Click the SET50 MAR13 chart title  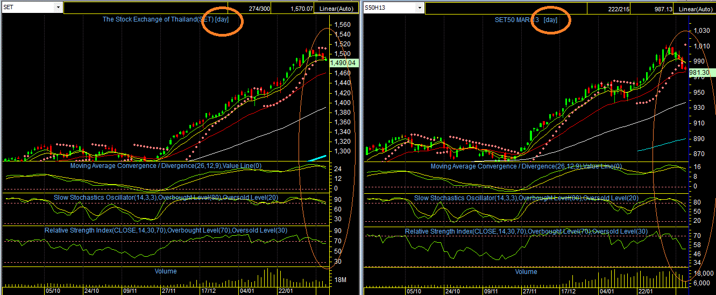pos(526,20)
